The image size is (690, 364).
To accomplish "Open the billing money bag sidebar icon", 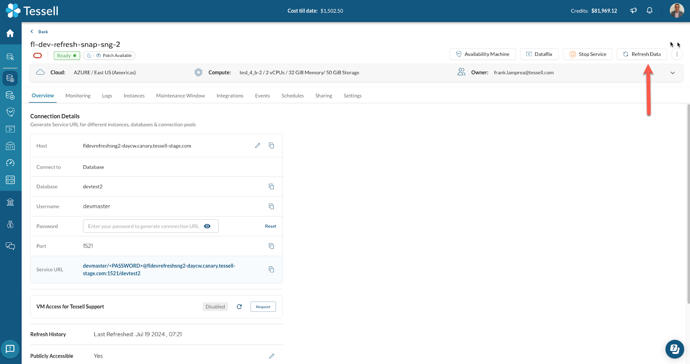I will click(x=10, y=224).
